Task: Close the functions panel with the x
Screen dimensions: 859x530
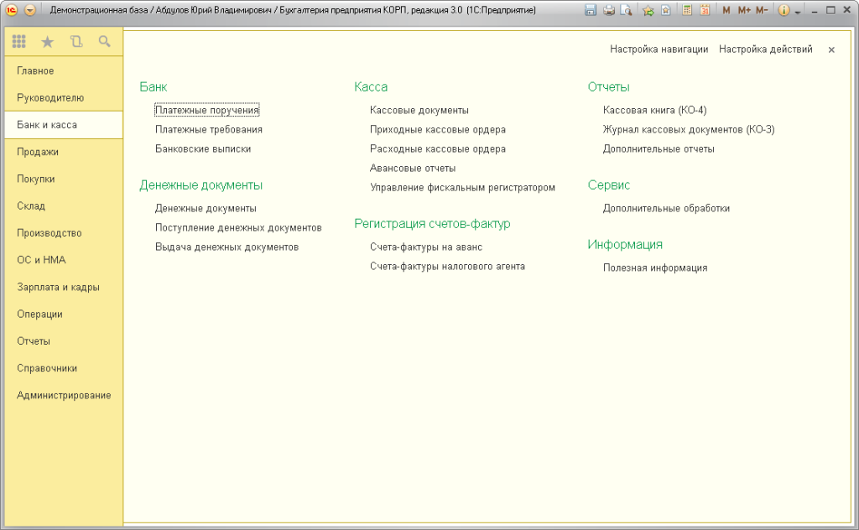Action: coord(831,49)
